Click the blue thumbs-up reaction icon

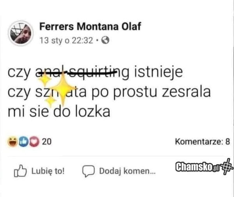[x=23, y=142]
